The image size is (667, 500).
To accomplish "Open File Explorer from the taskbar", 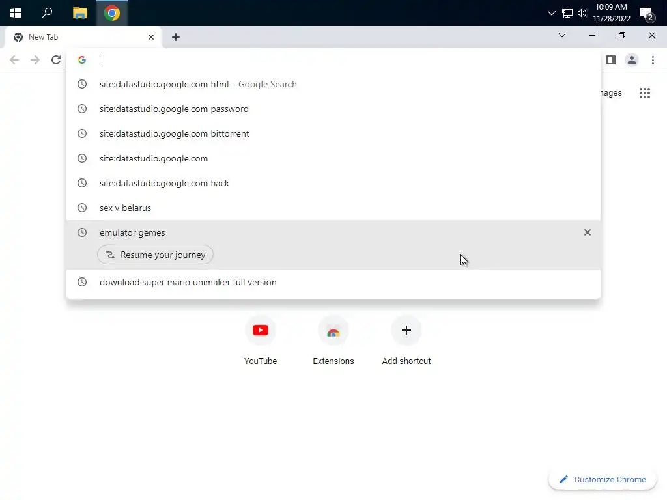I will pos(79,13).
